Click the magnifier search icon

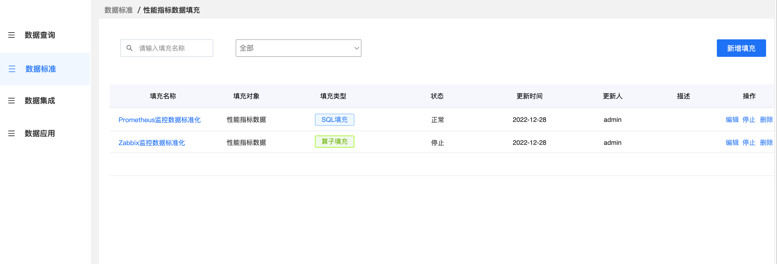129,48
